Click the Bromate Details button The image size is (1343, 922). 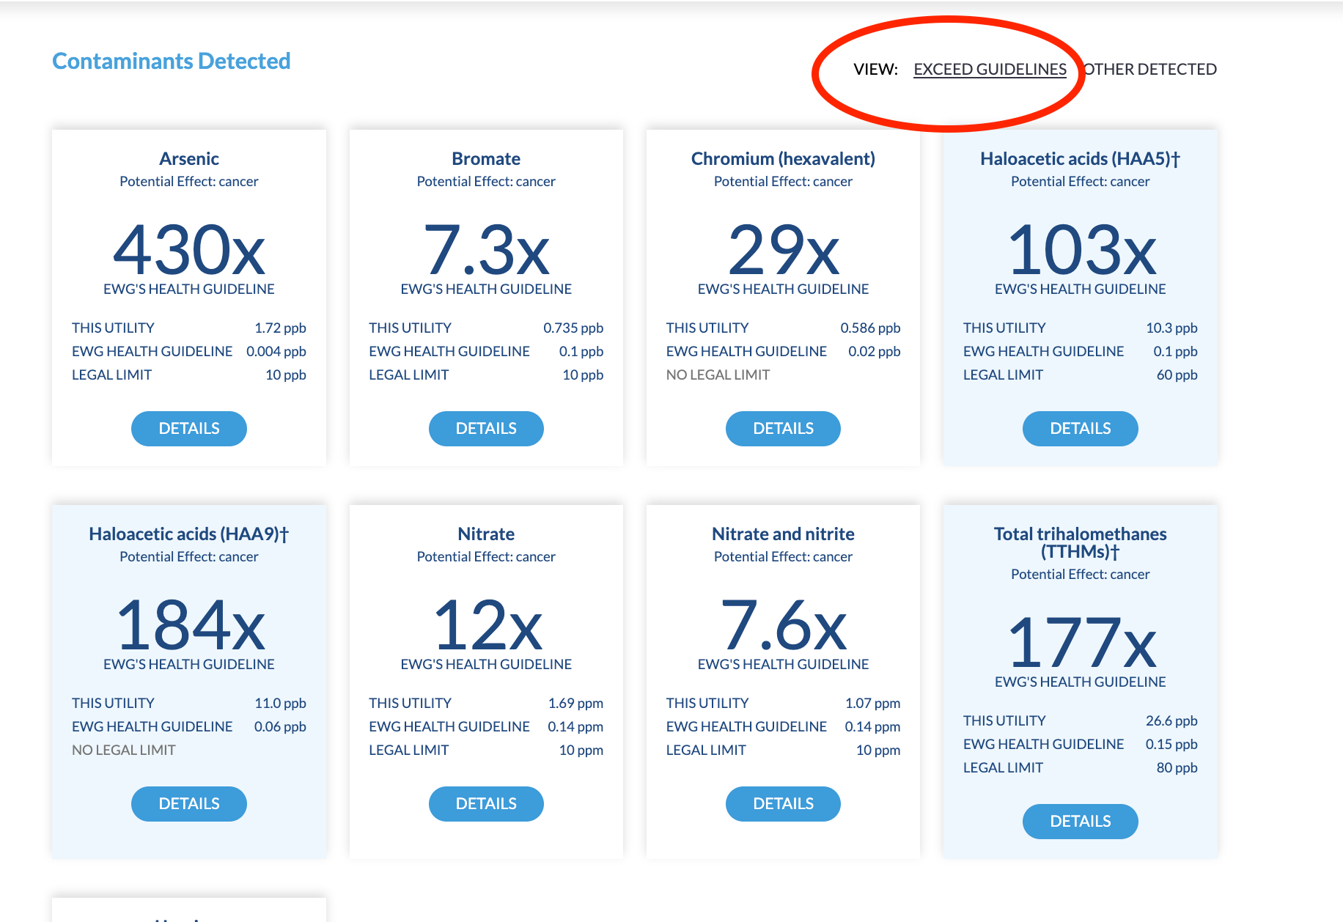tap(486, 429)
